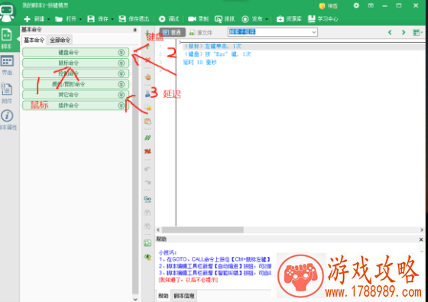Click the redo arrow icon
The height and width of the screenshot is (302, 428).
click(148, 182)
